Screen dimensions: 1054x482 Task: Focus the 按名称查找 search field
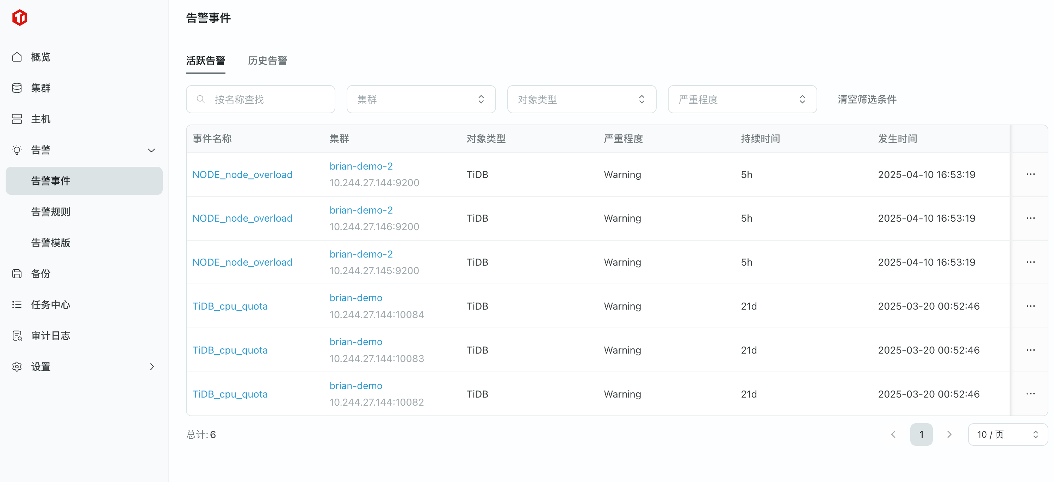pyautogui.click(x=261, y=99)
